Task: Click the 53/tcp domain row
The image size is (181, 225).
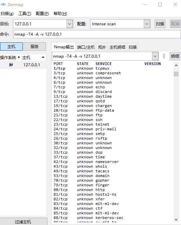Action: point(82,176)
